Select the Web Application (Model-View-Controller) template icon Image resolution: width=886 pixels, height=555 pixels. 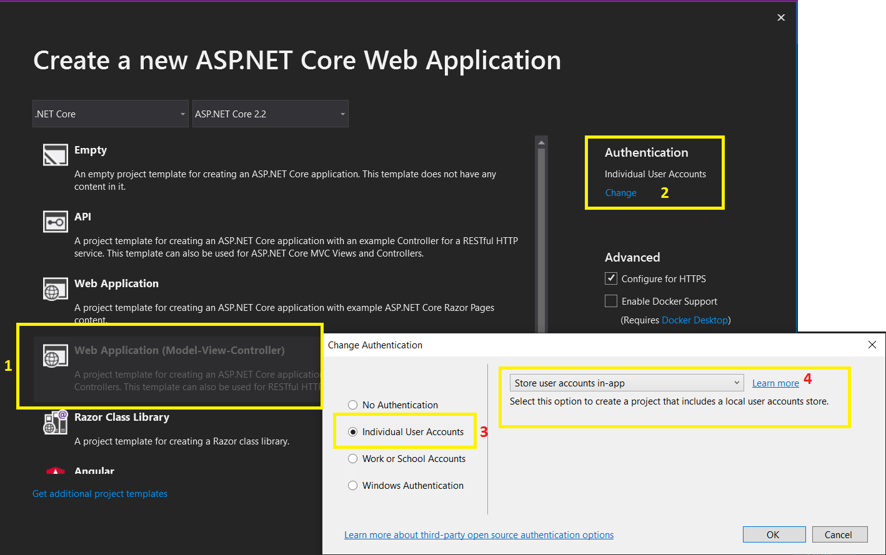(55, 355)
